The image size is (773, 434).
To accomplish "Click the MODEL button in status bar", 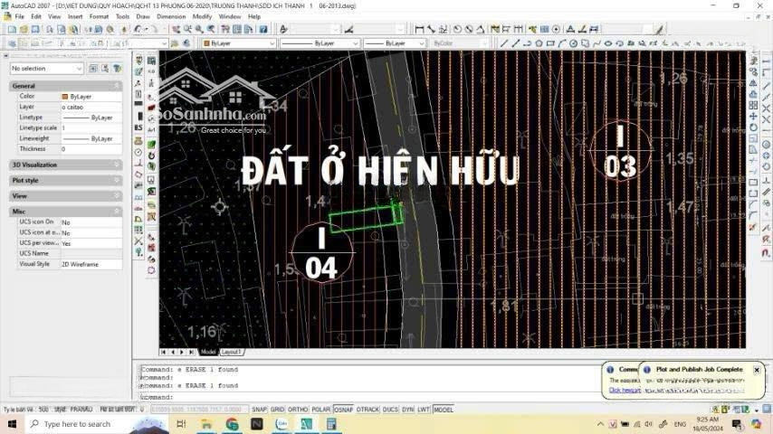I will tap(444, 410).
